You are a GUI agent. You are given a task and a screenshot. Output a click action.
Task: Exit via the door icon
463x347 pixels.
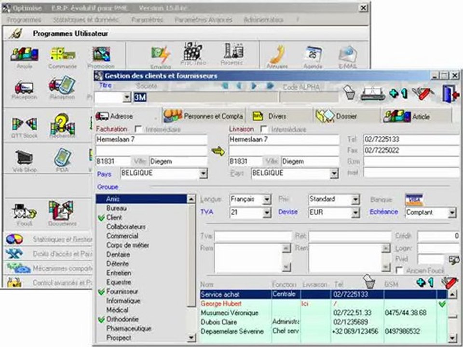tap(450, 93)
